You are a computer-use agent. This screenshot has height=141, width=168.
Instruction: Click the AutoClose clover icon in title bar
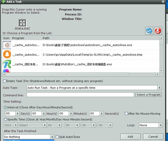tap(4, 2)
